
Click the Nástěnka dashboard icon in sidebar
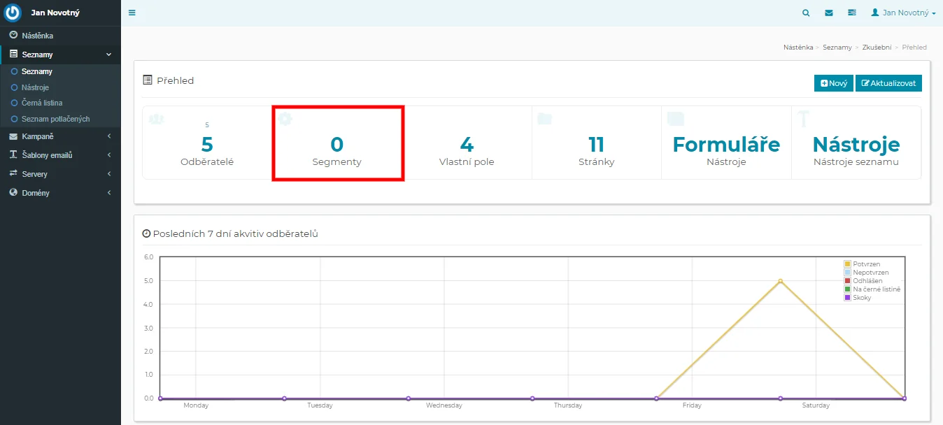pos(13,35)
